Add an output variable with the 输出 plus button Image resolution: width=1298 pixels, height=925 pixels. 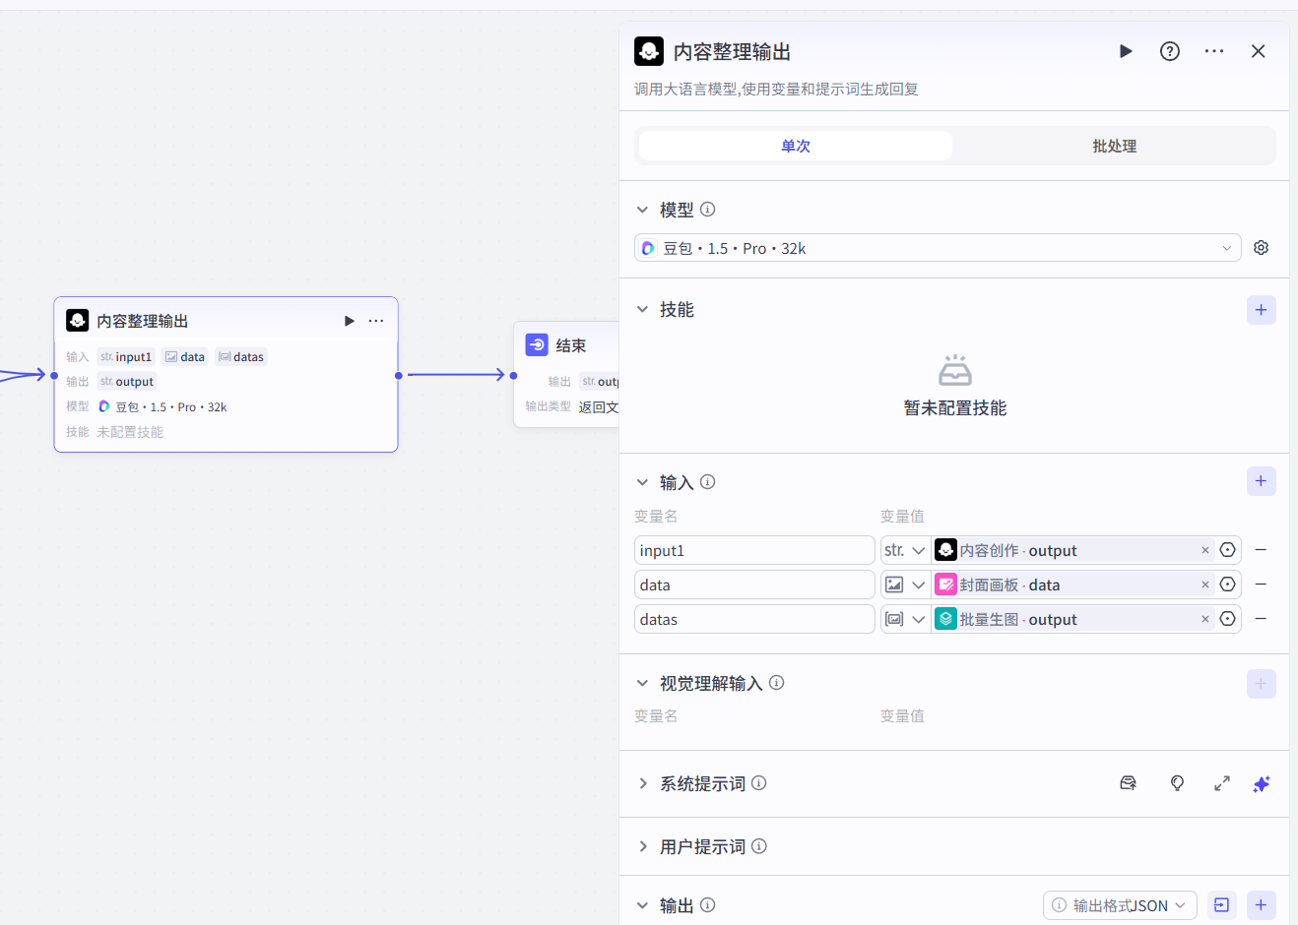point(1262,905)
